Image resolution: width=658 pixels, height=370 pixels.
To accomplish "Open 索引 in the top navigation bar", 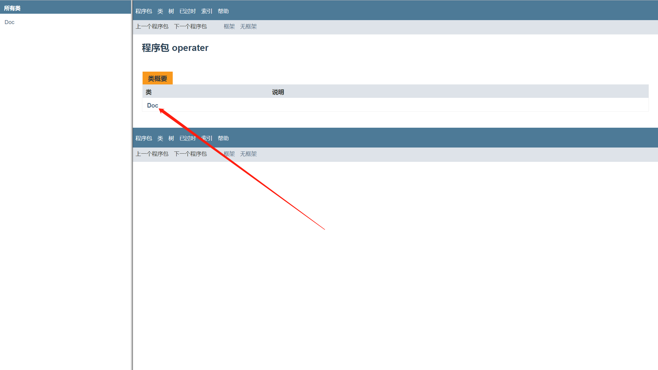I will coord(207,11).
